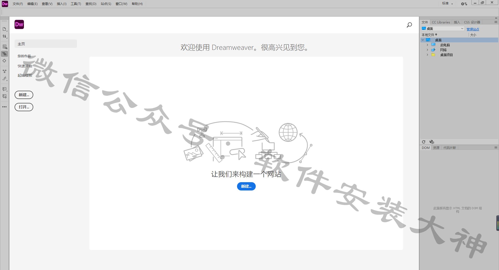Open the 插入(I) menu

pos(62,4)
